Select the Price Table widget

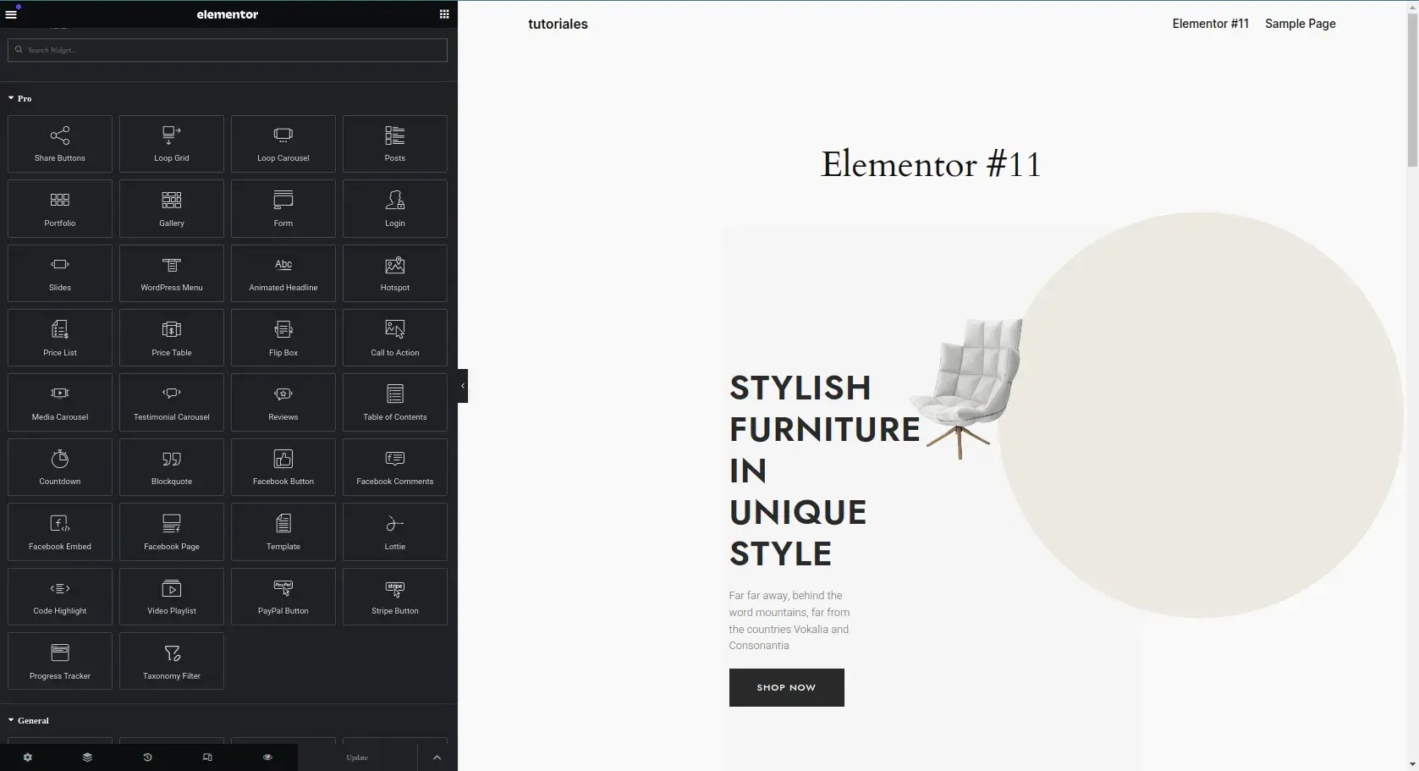[172, 338]
